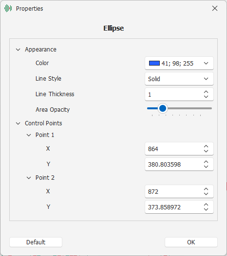
Task: Collapse the Point 1 group
Action: pyautogui.click(x=29, y=135)
